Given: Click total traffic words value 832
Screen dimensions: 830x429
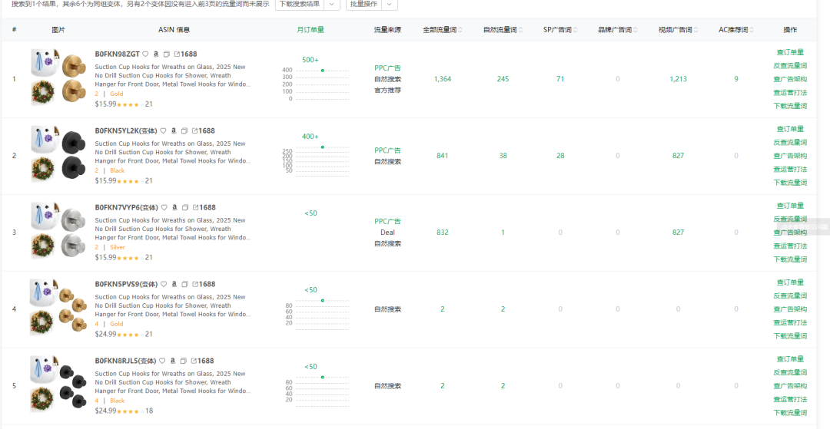Looking at the screenshot, I should tap(443, 232).
